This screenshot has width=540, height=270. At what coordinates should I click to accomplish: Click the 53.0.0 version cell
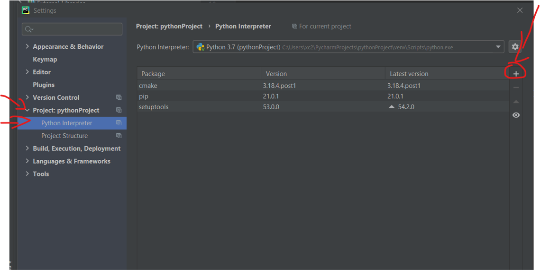271,107
